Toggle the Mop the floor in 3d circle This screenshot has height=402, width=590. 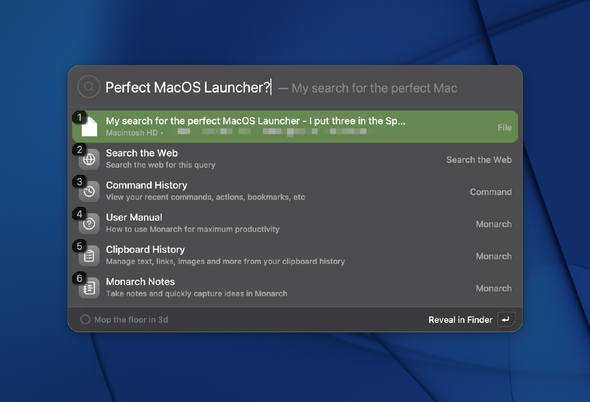85,320
